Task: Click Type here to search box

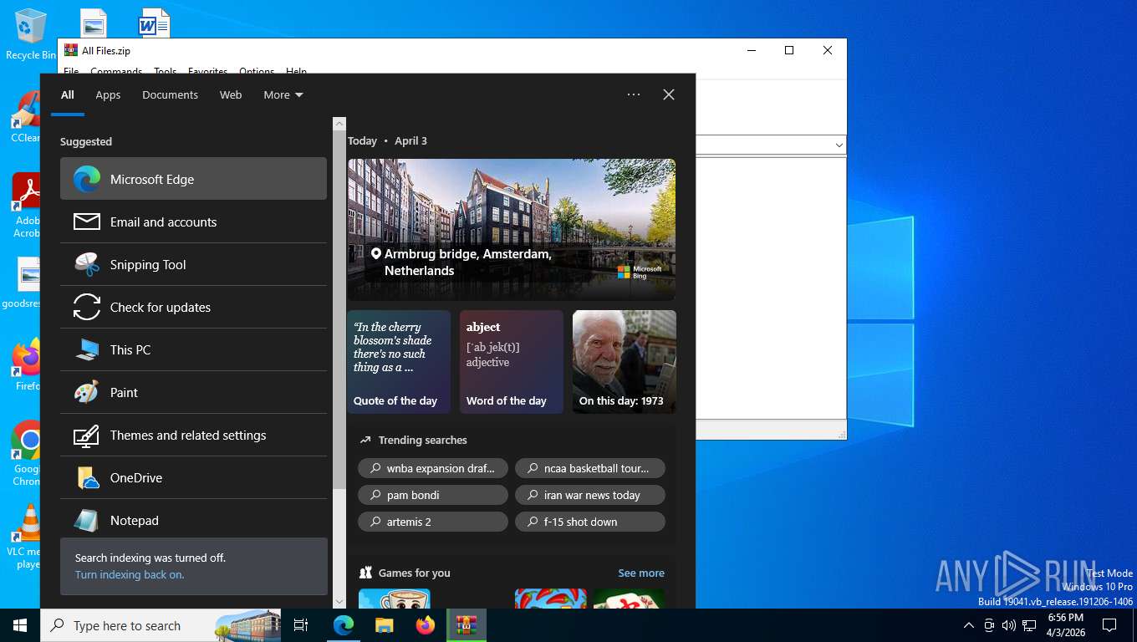Action: (x=161, y=625)
